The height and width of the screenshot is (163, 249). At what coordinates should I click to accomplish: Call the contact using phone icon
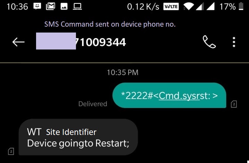[x=209, y=42]
